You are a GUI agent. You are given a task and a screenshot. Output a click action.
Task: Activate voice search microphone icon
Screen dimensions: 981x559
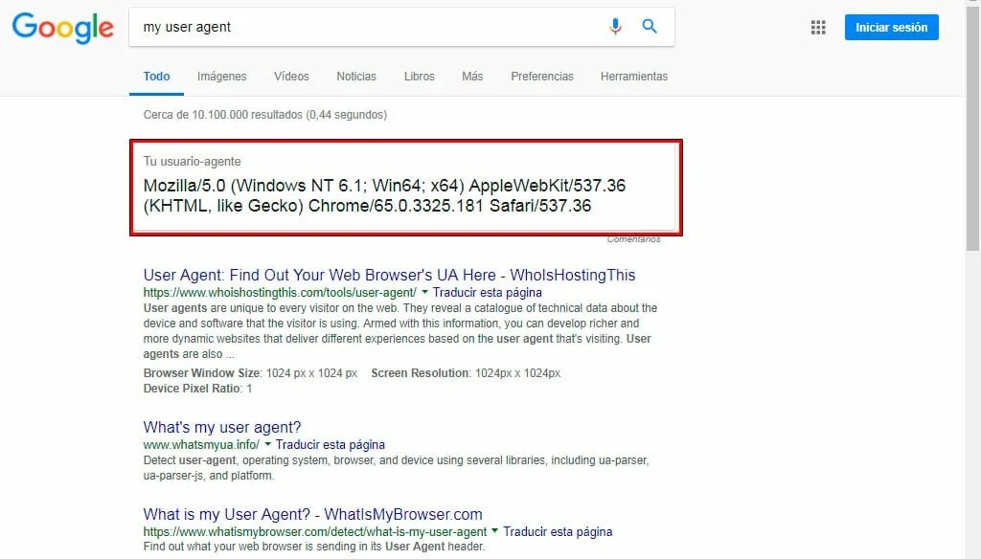click(616, 26)
